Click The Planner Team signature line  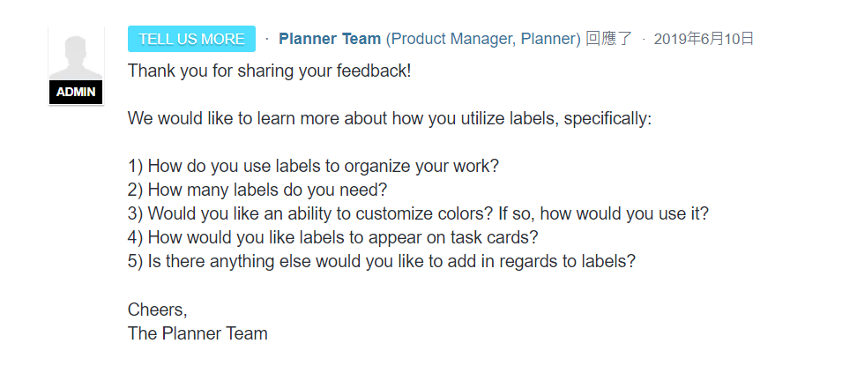pos(197,333)
